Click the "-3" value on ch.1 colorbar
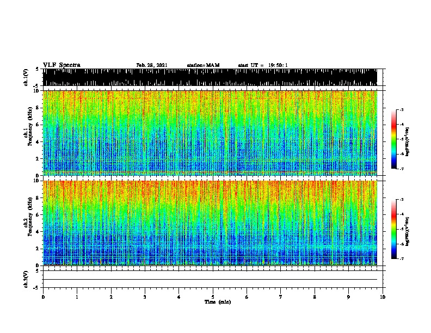 (x=402, y=110)
